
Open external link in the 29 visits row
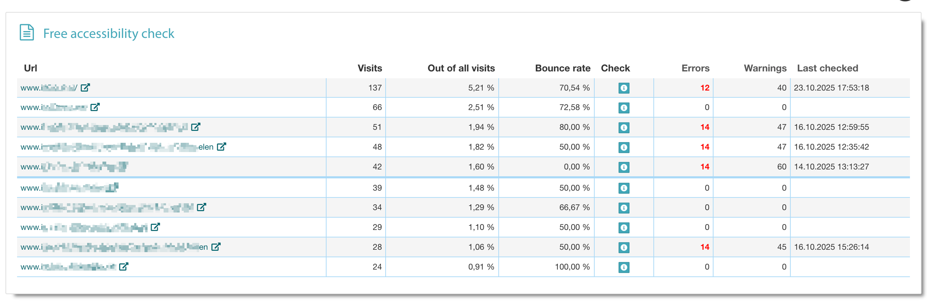coord(155,227)
